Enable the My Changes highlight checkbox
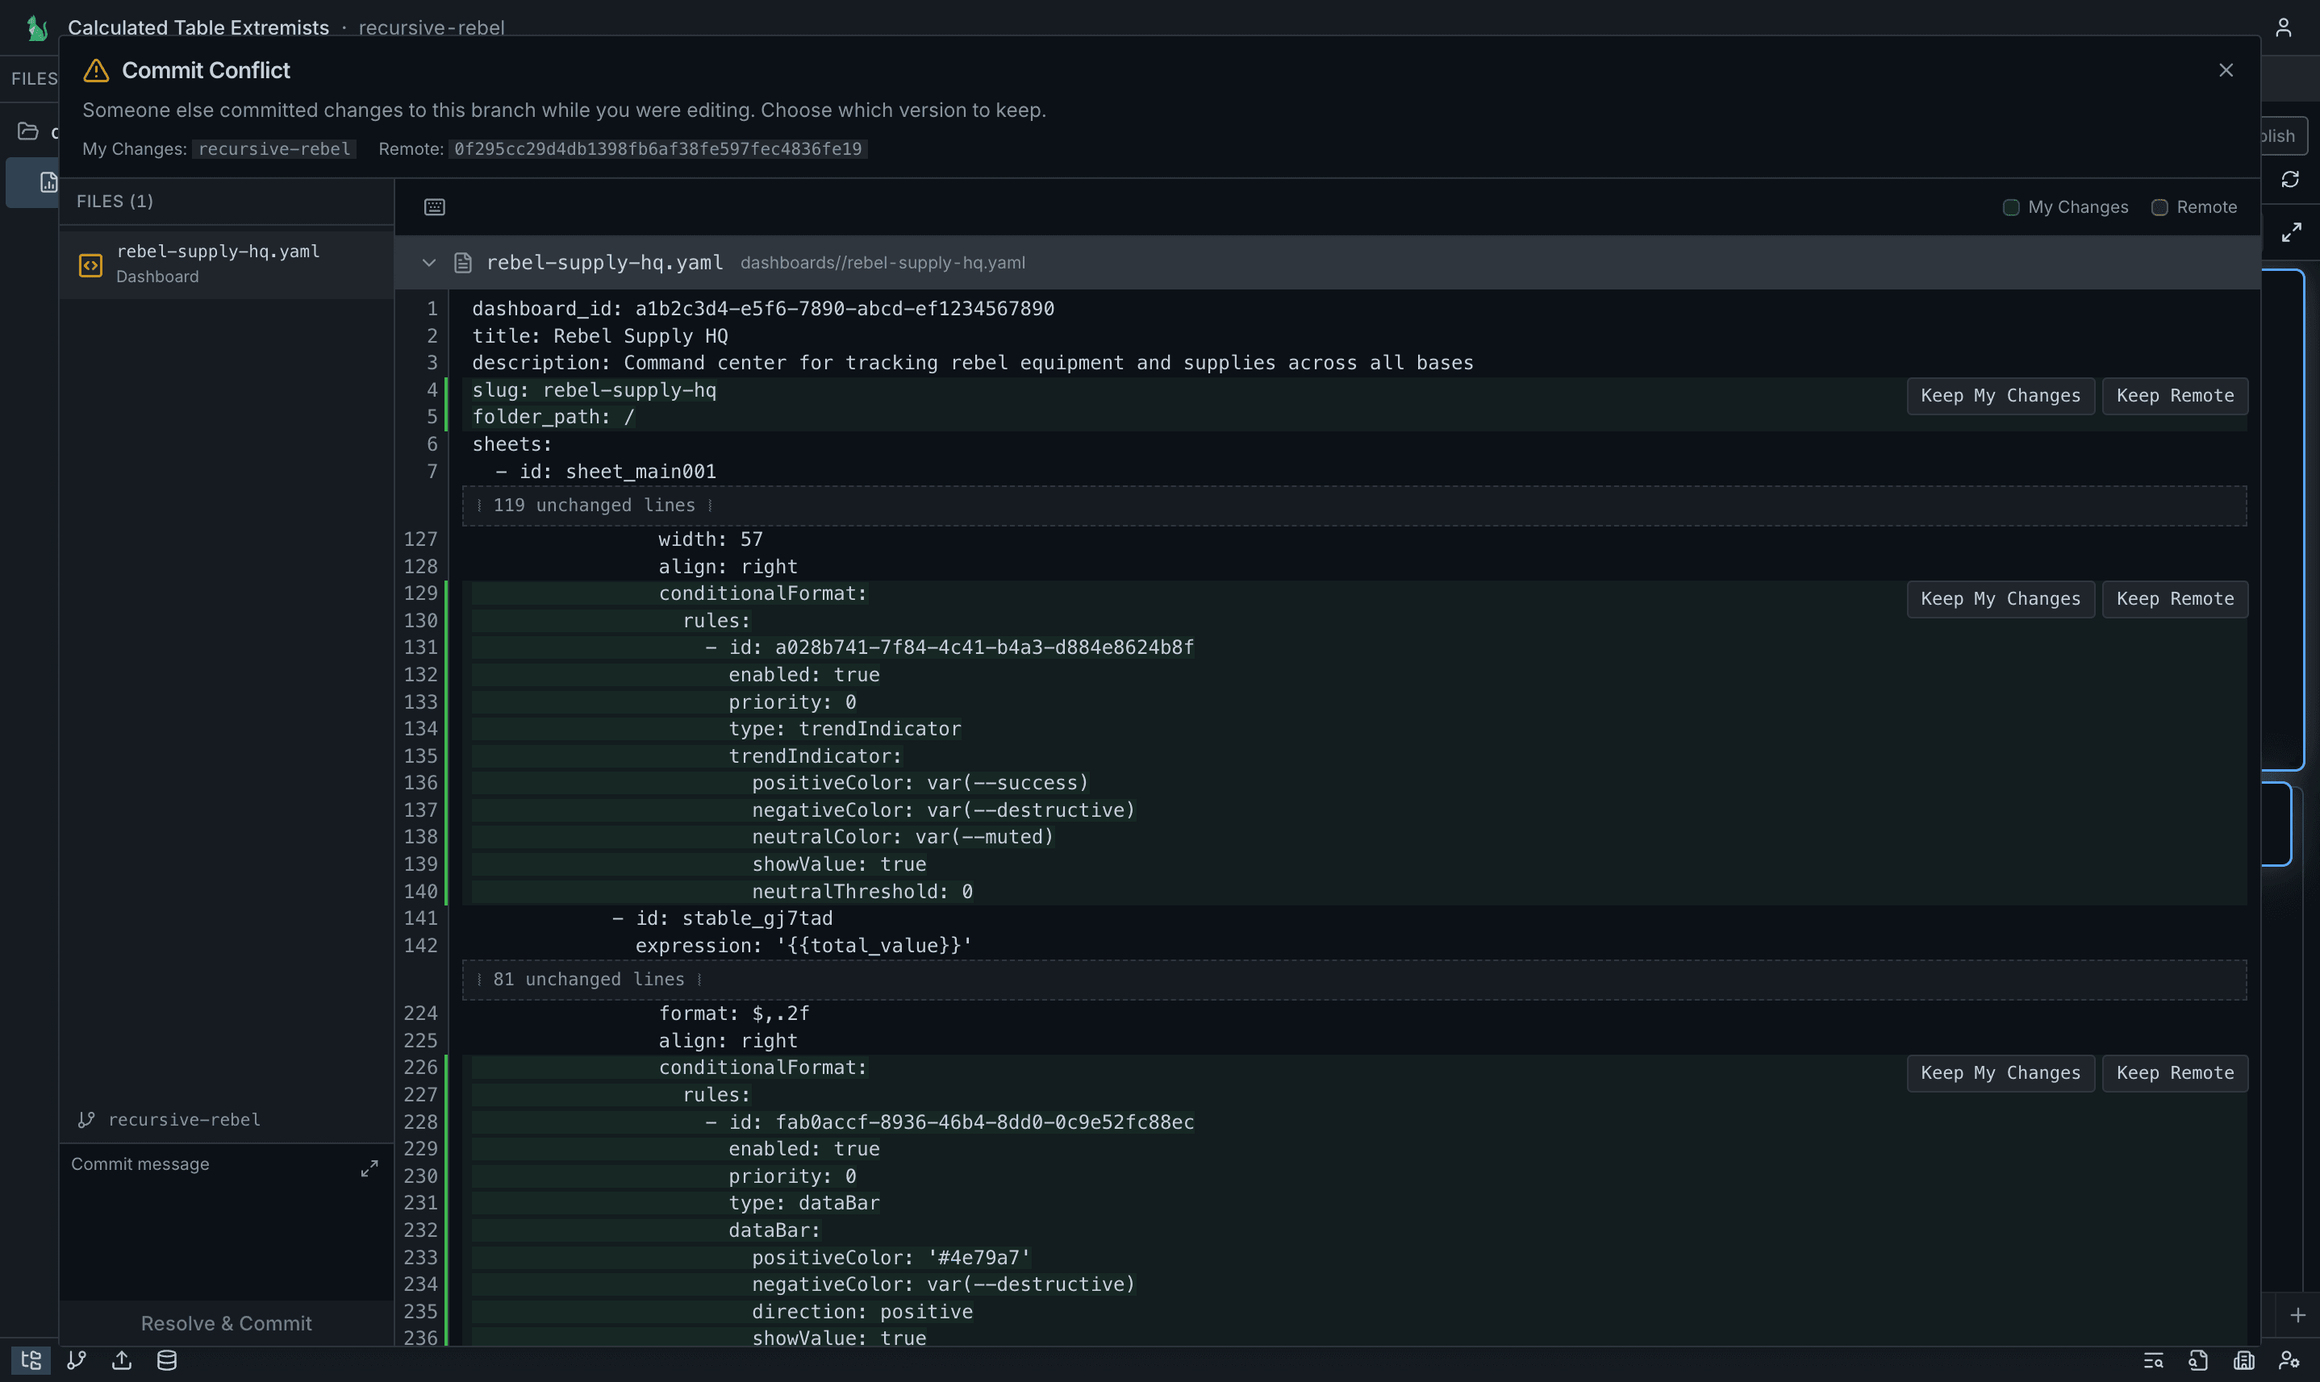 coord(2011,206)
